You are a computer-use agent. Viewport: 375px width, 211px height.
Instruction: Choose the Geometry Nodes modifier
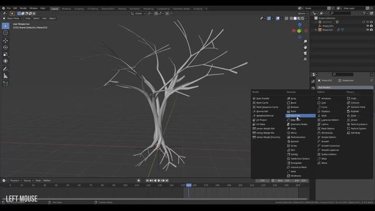[299, 124]
